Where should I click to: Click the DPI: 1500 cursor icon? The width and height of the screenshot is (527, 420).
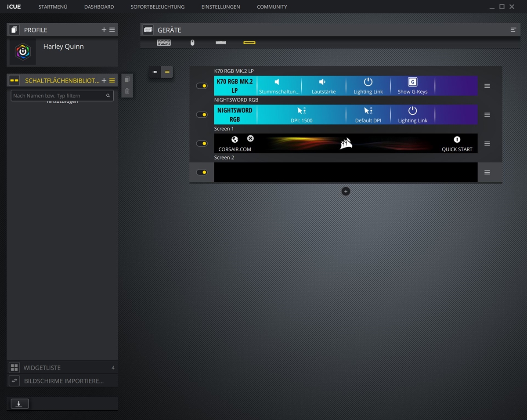pyautogui.click(x=301, y=111)
